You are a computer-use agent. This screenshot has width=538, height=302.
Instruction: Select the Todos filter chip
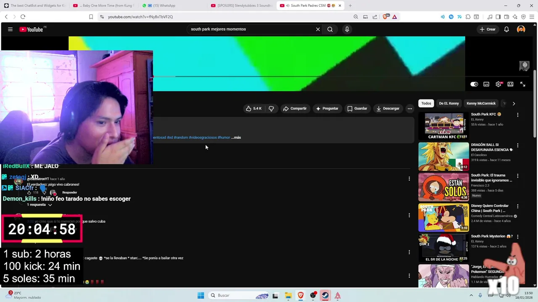coord(426,104)
